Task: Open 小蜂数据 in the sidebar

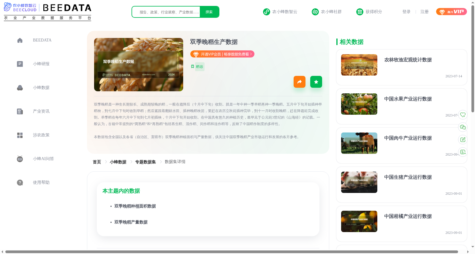Action: [x=41, y=88]
